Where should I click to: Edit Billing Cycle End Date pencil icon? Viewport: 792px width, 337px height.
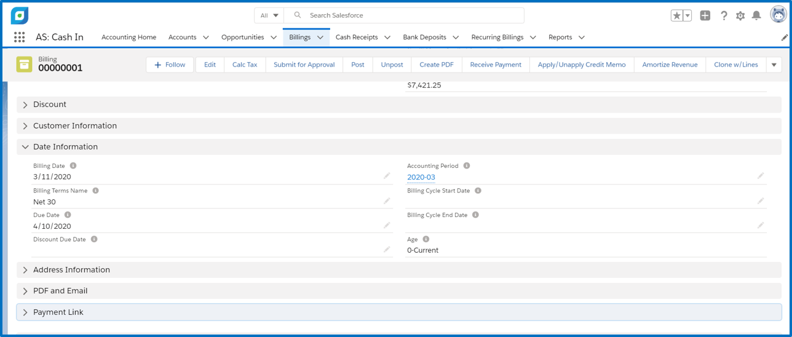[x=761, y=225]
